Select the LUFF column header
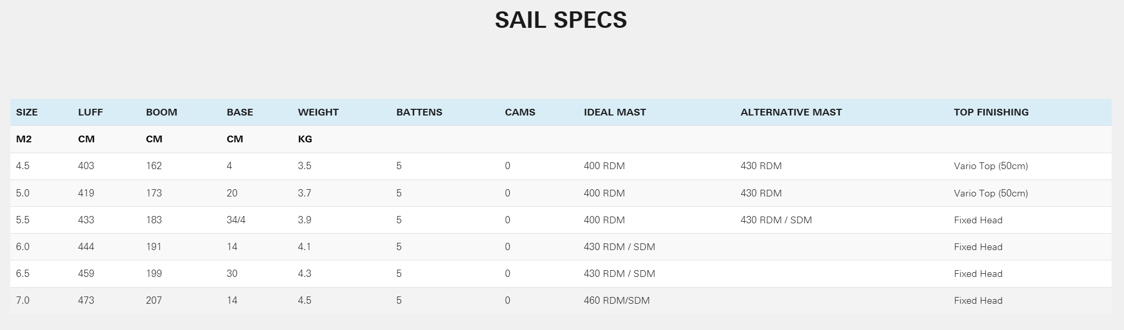The width and height of the screenshot is (1124, 330). [90, 112]
